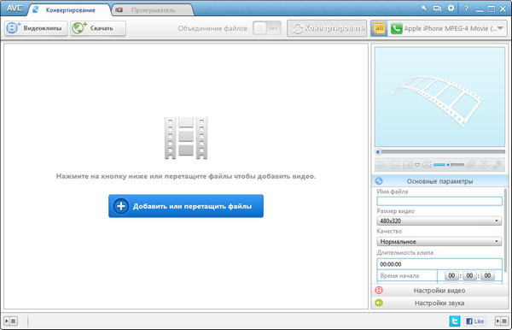Click the Время начала seconds field

coord(487,275)
